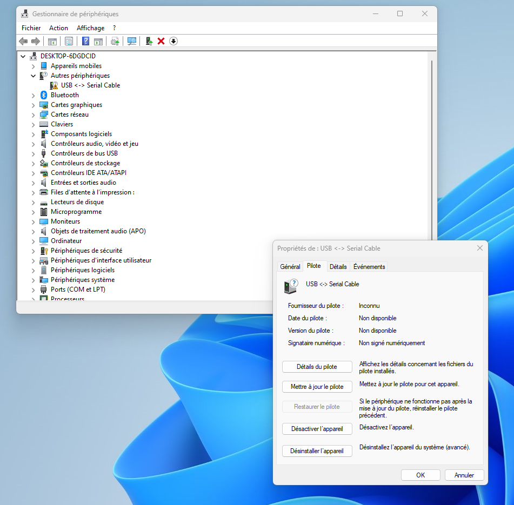Select the Pilote tab
The height and width of the screenshot is (505, 514).
pyautogui.click(x=313, y=266)
